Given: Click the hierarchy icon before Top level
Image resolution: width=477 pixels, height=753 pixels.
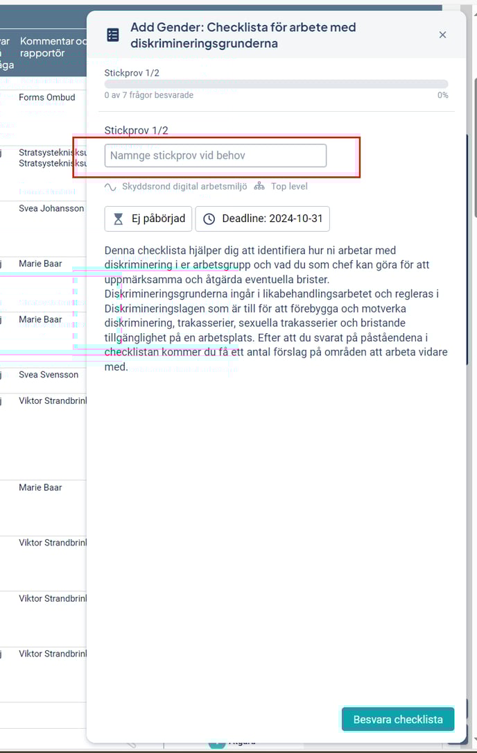Looking at the screenshot, I should pyautogui.click(x=260, y=187).
